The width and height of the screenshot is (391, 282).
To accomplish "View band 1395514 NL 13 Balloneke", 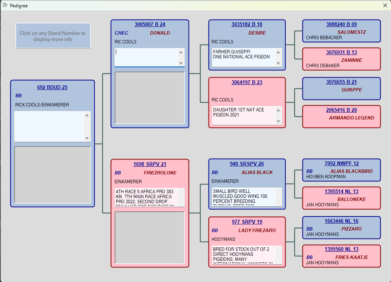I will pyautogui.click(x=341, y=191).
